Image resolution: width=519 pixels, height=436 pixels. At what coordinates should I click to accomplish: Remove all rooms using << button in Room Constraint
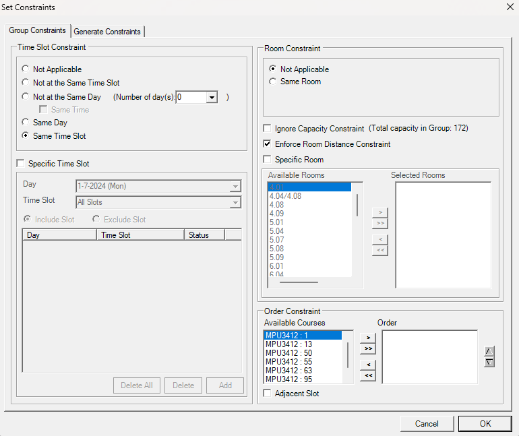[380, 250]
